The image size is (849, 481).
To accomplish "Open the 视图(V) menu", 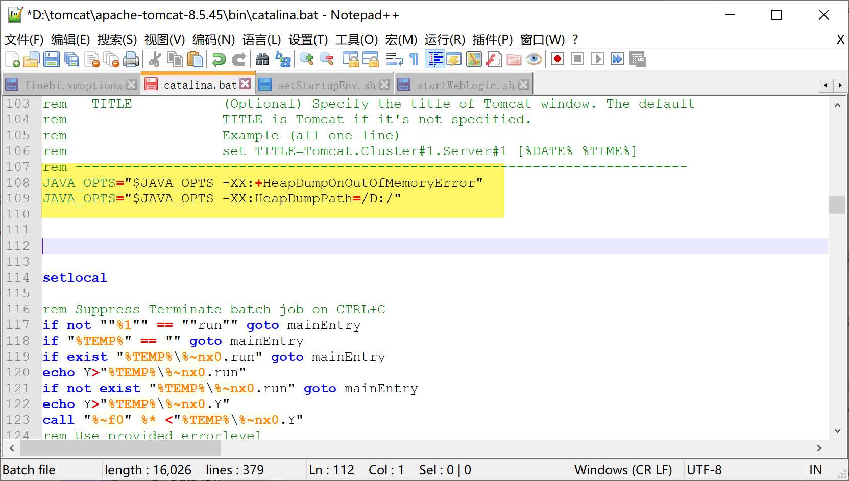I will click(x=164, y=40).
